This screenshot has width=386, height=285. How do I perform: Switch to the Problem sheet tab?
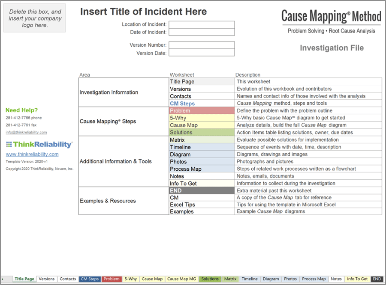point(112,279)
